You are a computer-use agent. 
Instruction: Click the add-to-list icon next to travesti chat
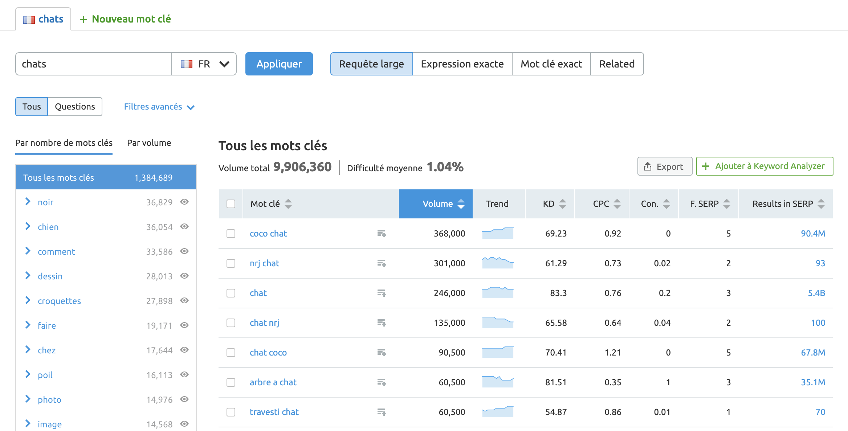382,412
